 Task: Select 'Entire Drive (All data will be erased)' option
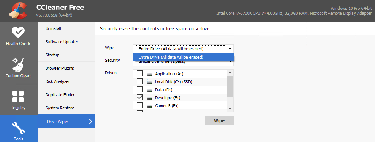[183, 57]
